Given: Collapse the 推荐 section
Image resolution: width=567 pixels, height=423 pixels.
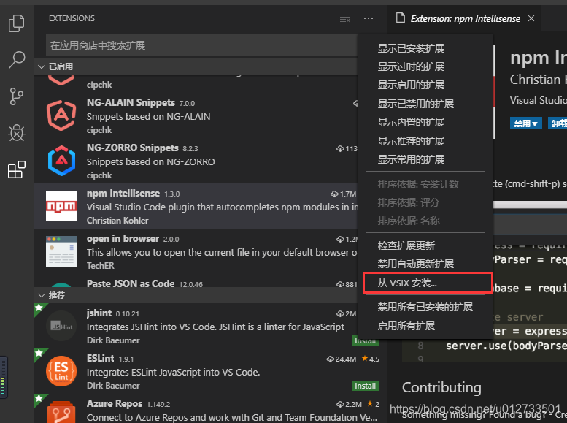Looking at the screenshot, I should tap(42, 295).
